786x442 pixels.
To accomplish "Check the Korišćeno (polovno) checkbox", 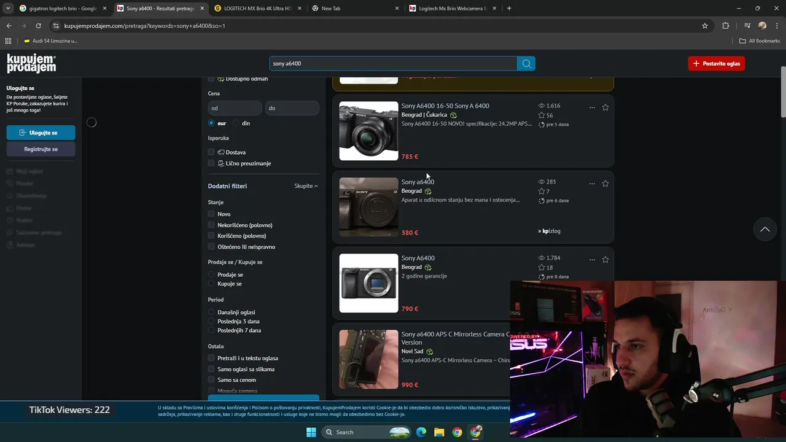I will 211,236.
